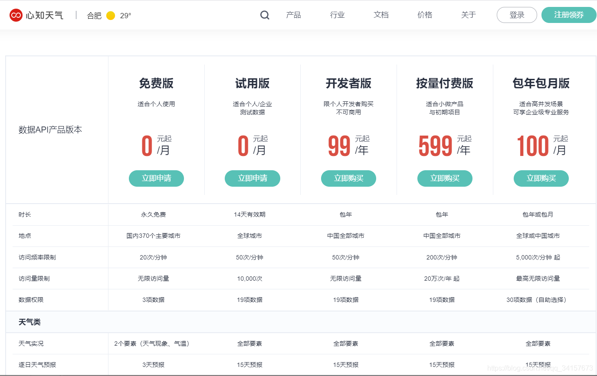The width and height of the screenshot is (597, 376).
Task: Click the 注册领券 button
Action: [569, 15]
